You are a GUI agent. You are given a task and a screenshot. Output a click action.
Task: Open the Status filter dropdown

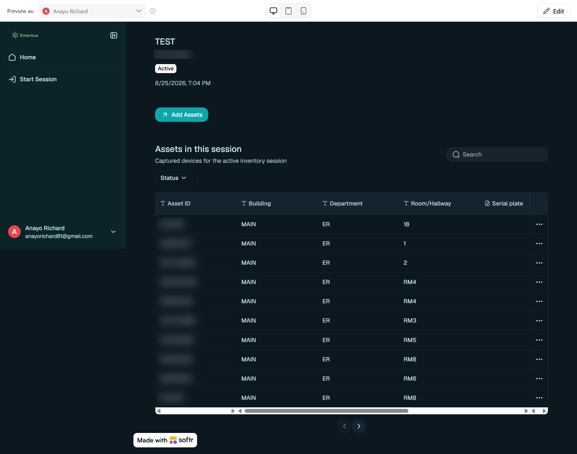(174, 178)
